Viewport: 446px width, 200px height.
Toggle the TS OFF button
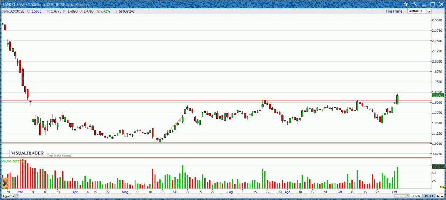[x=429, y=197]
